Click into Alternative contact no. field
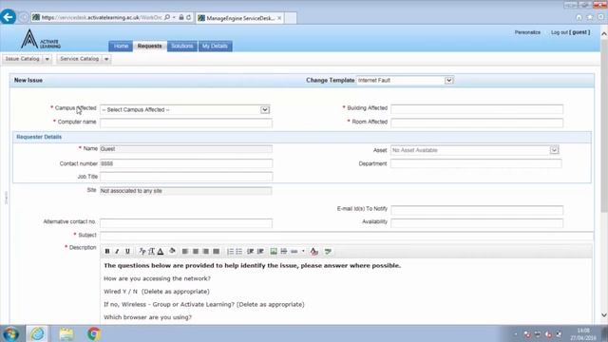Image resolution: width=608 pixels, height=342 pixels. (x=186, y=223)
